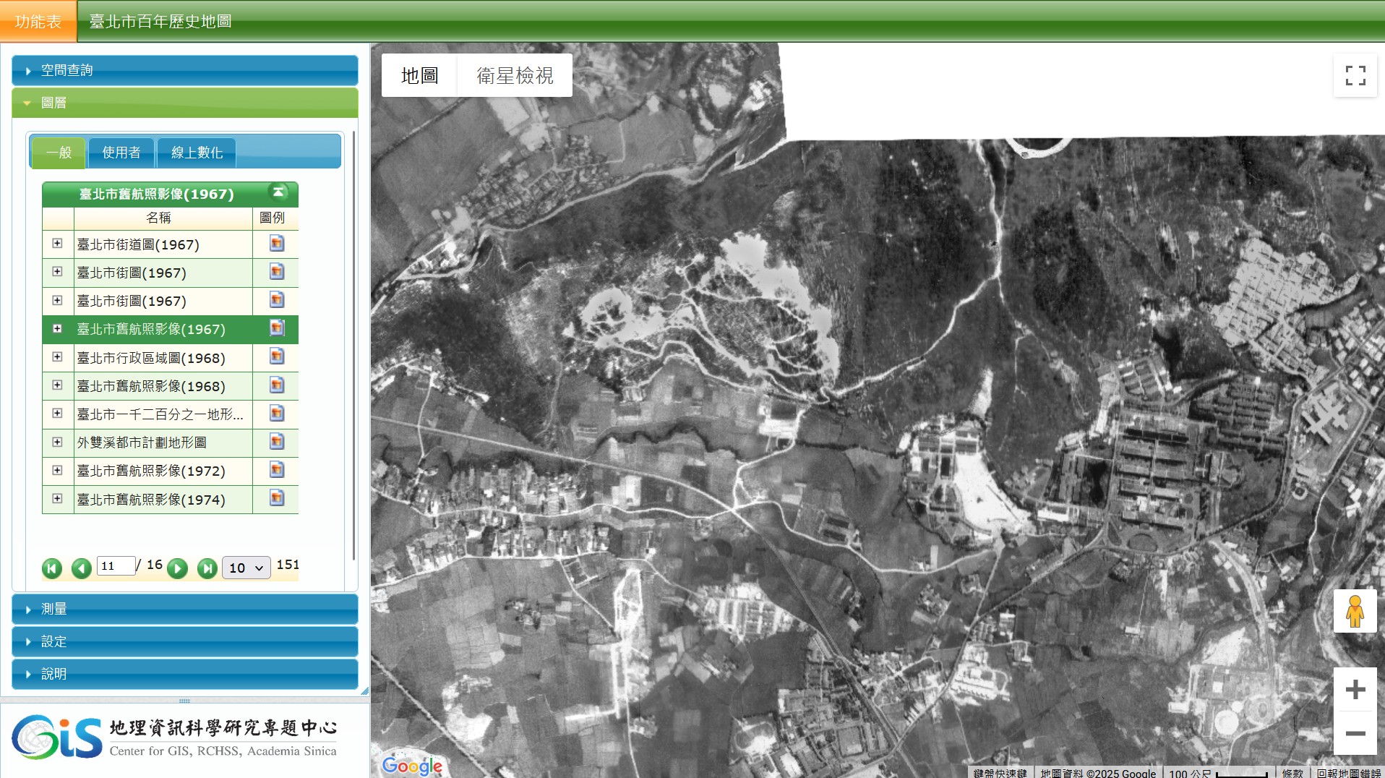Expand 臺北市舊航照影像(1968) row
The height and width of the screenshot is (778, 1385).
[x=57, y=385]
